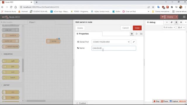Select the csv palette node

[x=11, y=92]
